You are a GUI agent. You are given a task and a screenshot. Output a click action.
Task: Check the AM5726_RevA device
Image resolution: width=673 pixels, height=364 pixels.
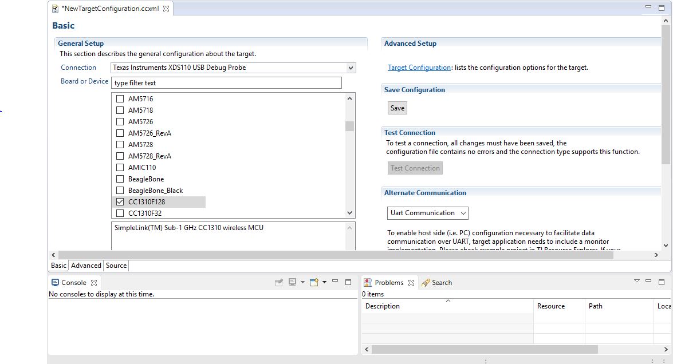tap(120, 133)
